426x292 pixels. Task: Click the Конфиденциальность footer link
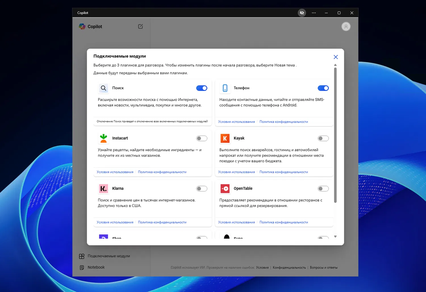point(289,268)
